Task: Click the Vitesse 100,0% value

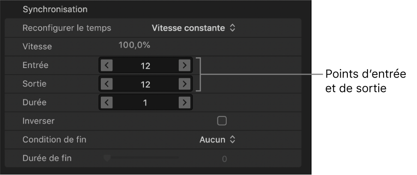Action: tap(134, 45)
